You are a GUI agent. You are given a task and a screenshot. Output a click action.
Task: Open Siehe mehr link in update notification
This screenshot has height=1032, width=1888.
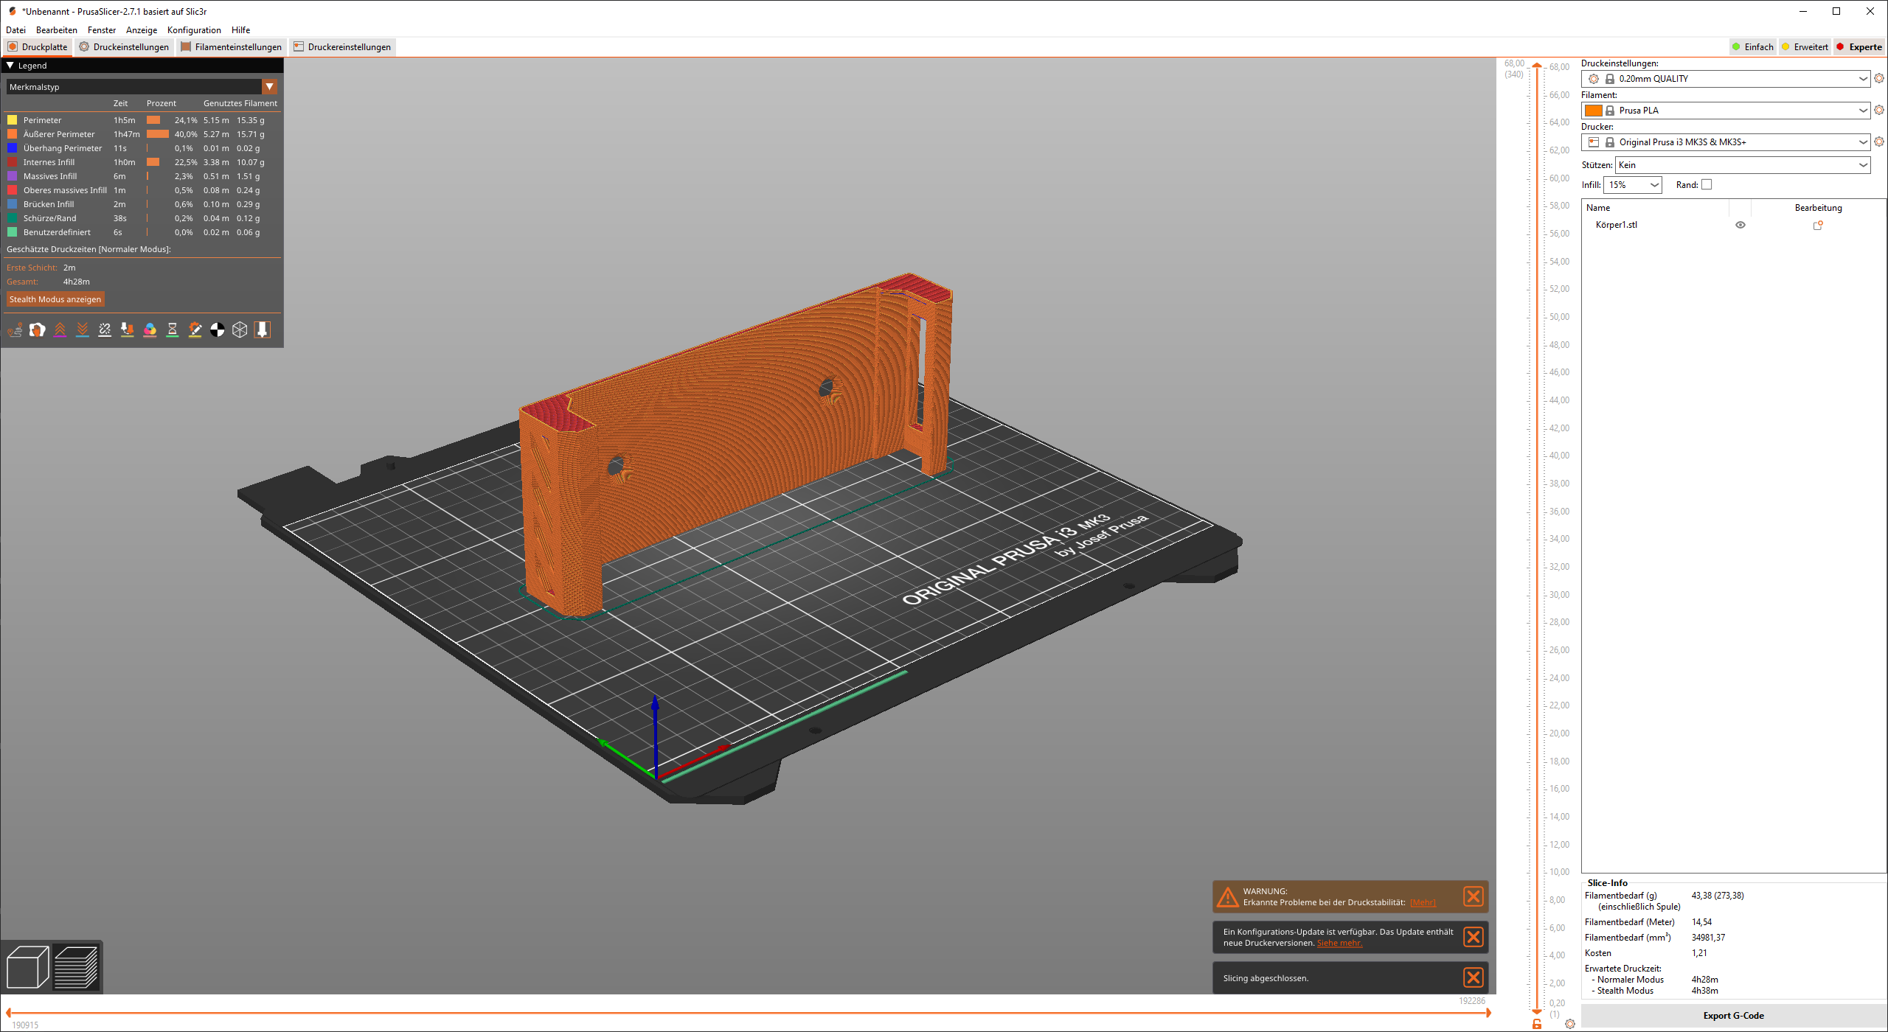coord(1339,944)
